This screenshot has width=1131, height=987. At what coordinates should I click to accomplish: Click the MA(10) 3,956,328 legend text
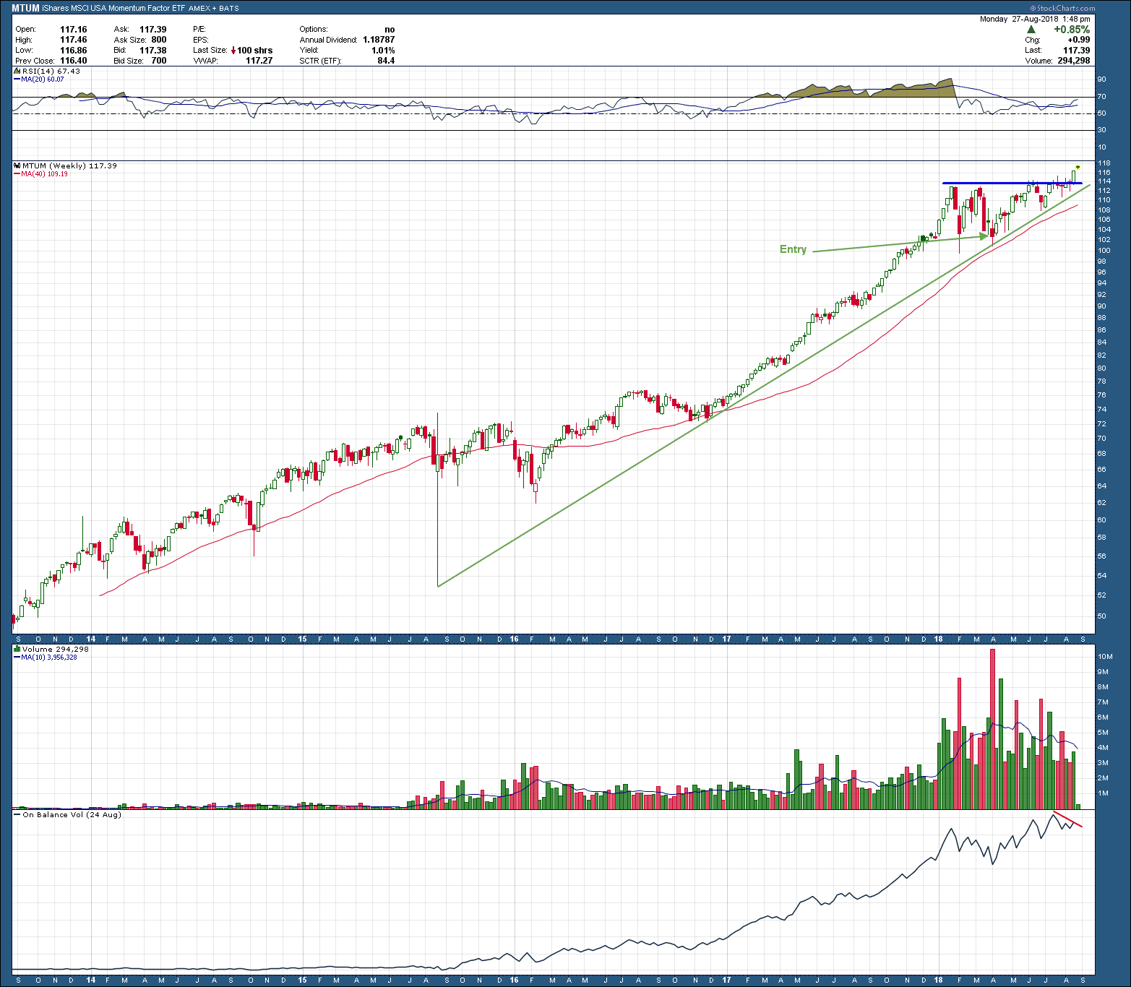click(49, 658)
